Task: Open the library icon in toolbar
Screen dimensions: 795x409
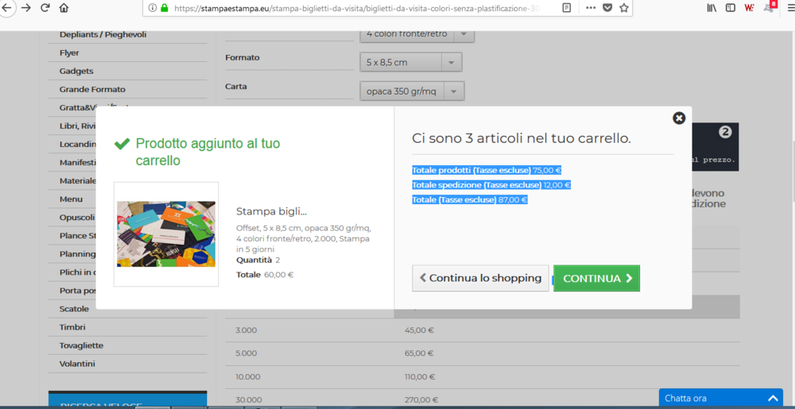Action: tap(712, 8)
